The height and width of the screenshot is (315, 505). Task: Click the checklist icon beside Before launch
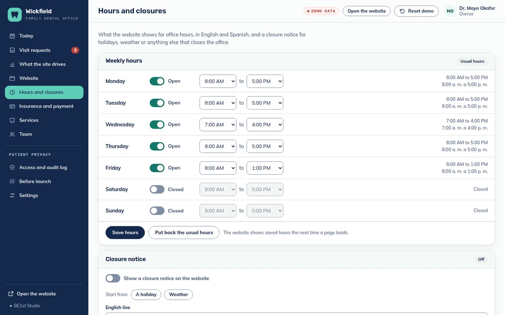[x=12, y=181]
